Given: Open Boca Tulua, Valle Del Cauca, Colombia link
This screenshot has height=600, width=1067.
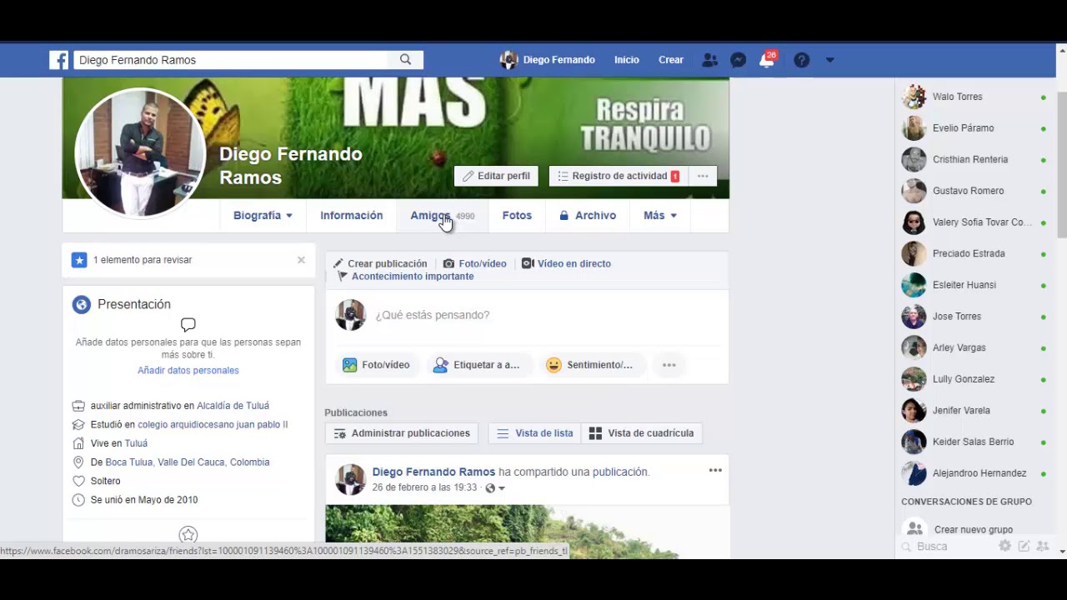Looking at the screenshot, I should 188,462.
